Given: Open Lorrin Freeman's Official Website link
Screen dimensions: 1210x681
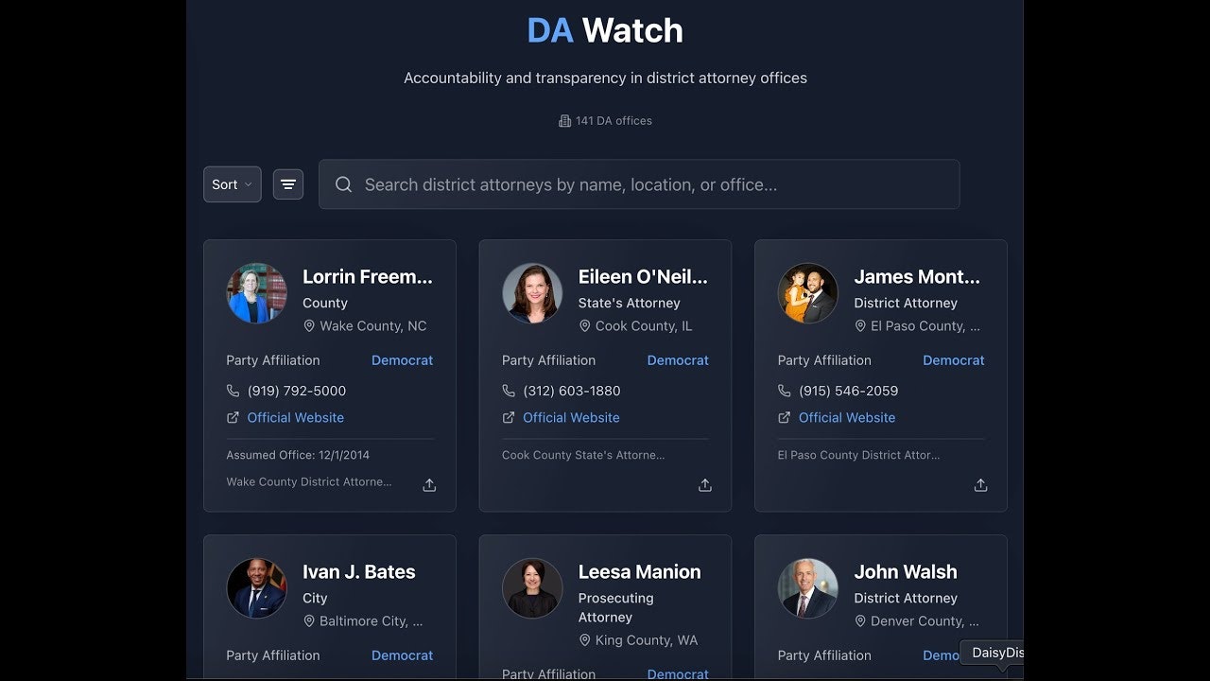Looking at the screenshot, I should click(x=295, y=417).
